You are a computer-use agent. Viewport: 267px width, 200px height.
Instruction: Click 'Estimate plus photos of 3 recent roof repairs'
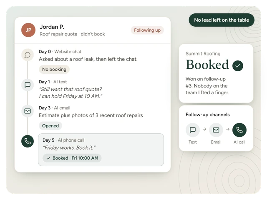(x=91, y=115)
